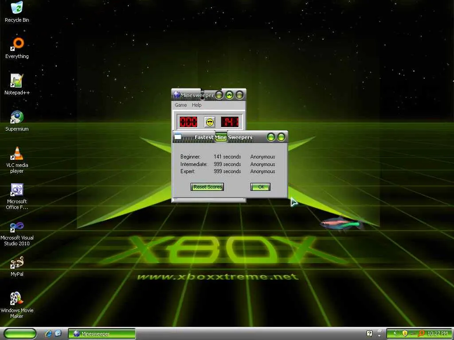Launch VLC media player shortcut
This screenshot has height=340, width=454.
[17, 160]
